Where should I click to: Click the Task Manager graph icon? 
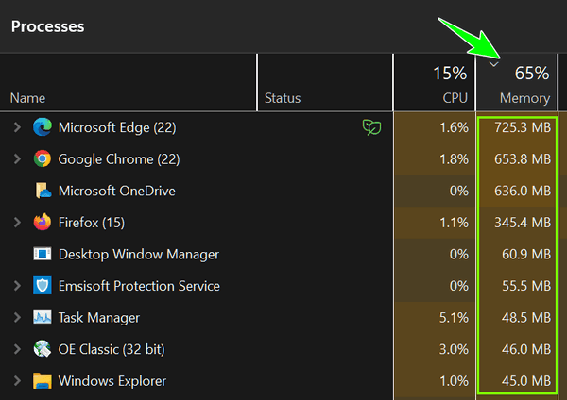click(43, 317)
